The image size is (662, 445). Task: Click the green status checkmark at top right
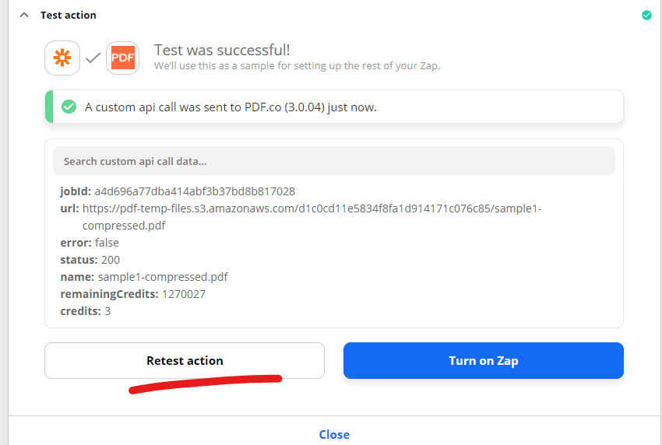(x=646, y=15)
